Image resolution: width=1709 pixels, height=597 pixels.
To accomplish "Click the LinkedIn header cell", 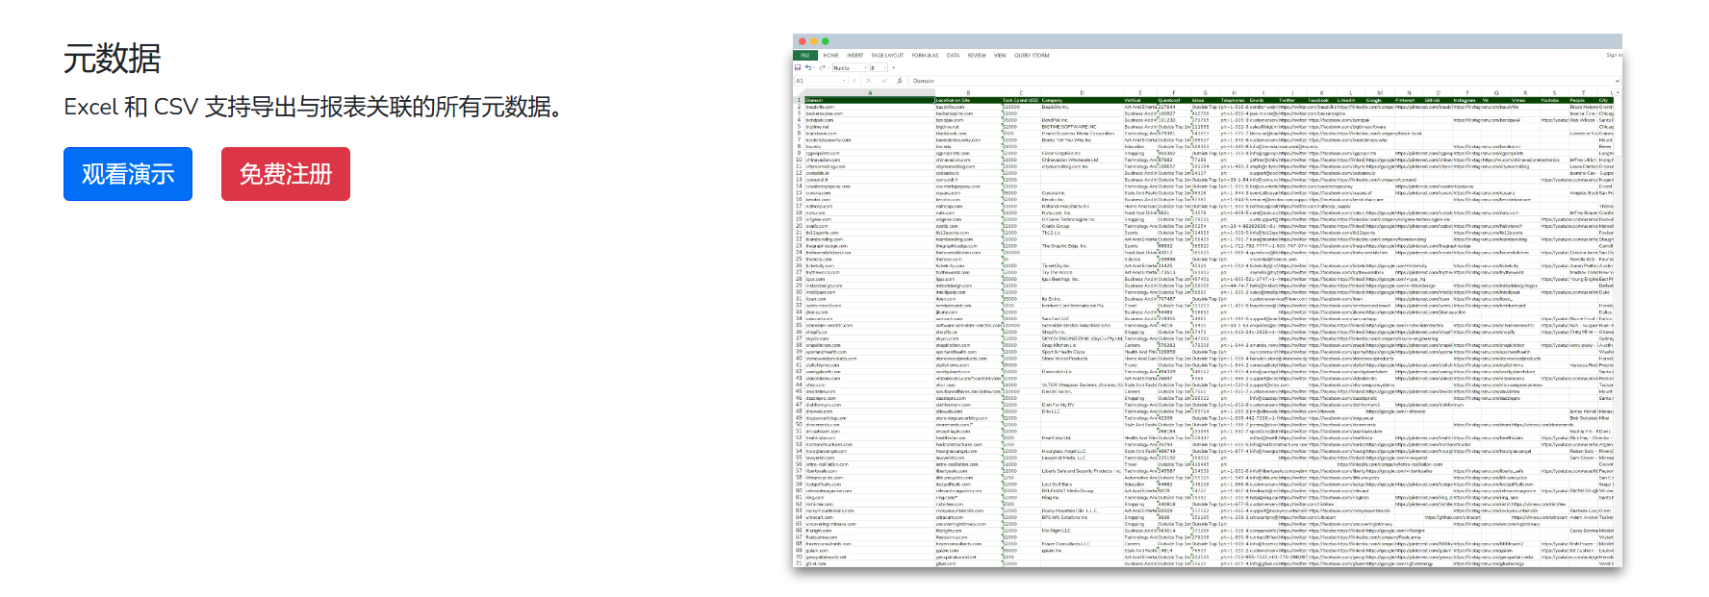I will coord(1351,100).
